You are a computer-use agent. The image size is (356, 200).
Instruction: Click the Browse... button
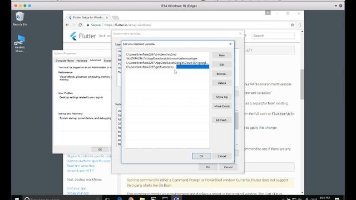(x=222, y=74)
